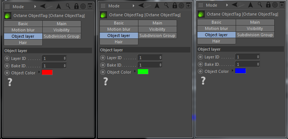Click the Bake ID value field in the left (red) panel

click(54, 66)
